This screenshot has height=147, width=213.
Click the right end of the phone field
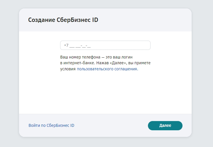click(145, 45)
